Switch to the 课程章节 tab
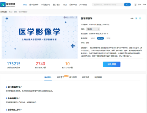The image size is (147, 113). pyautogui.click(x=60, y=77)
